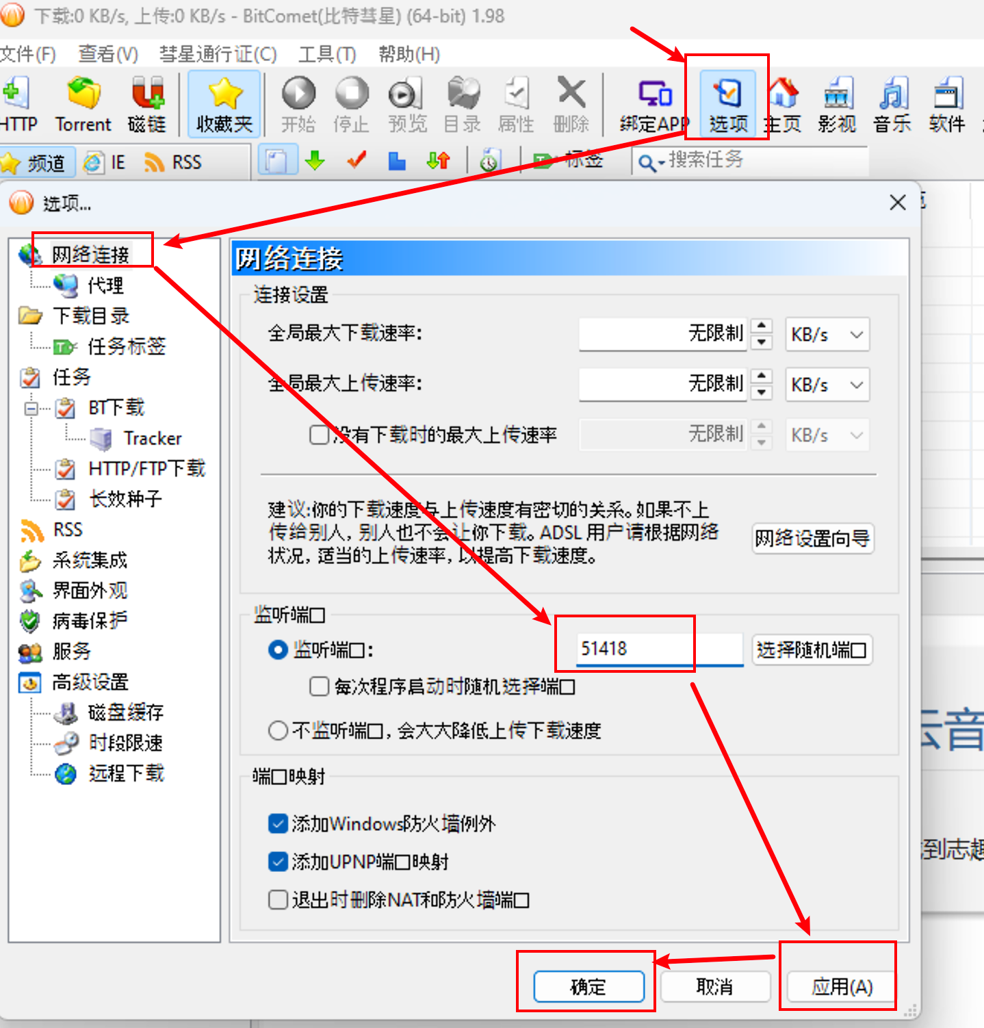Click the 确定 OK button
The height and width of the screenshot is (1028, 984).
click(x=588, y=986)
